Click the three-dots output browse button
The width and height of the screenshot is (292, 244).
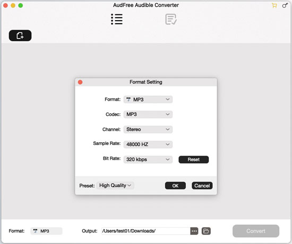[194, 231]
